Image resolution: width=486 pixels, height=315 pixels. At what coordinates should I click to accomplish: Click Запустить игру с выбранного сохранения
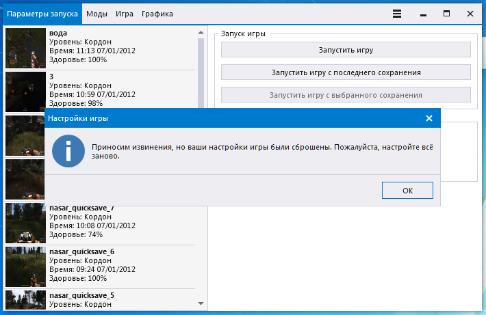point(346,95)
